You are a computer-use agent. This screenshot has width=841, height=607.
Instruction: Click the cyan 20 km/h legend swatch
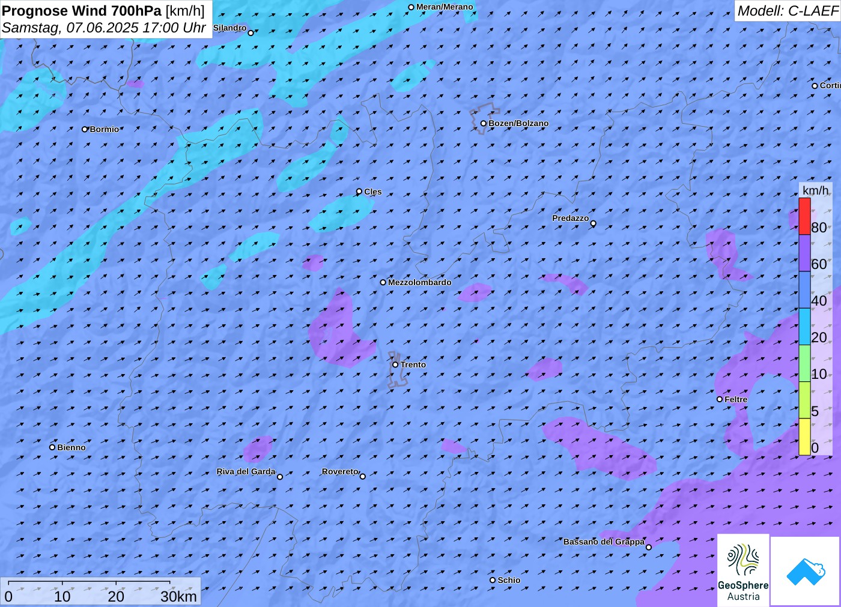point(804,327)
